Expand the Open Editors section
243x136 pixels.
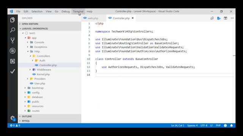pos(50,24)
